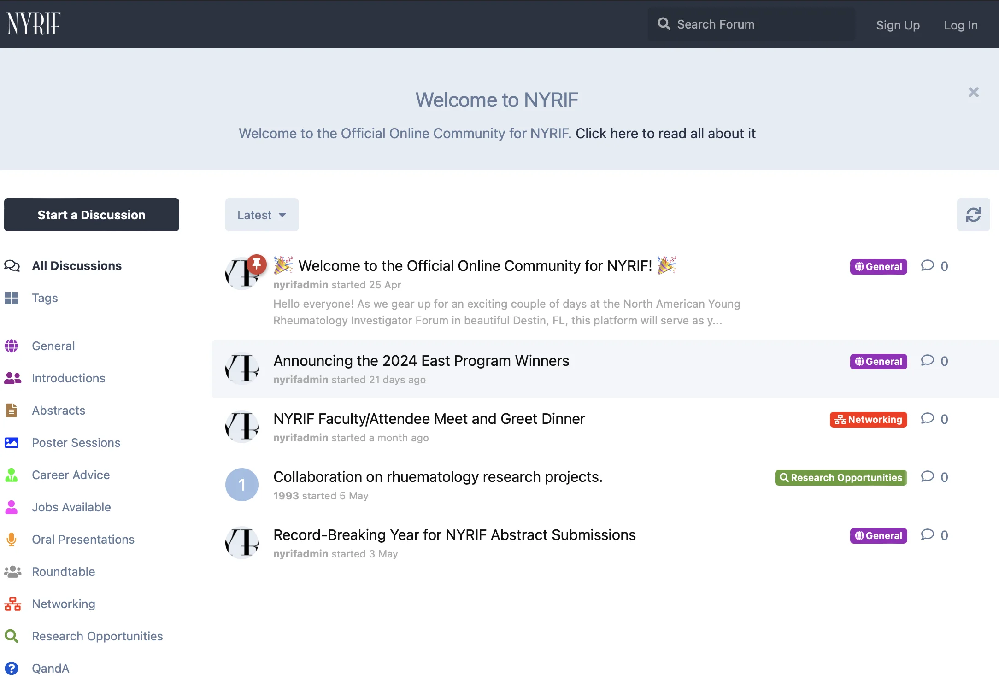Open Announcing the 2024 East Program Winners

tap(421, 361)
